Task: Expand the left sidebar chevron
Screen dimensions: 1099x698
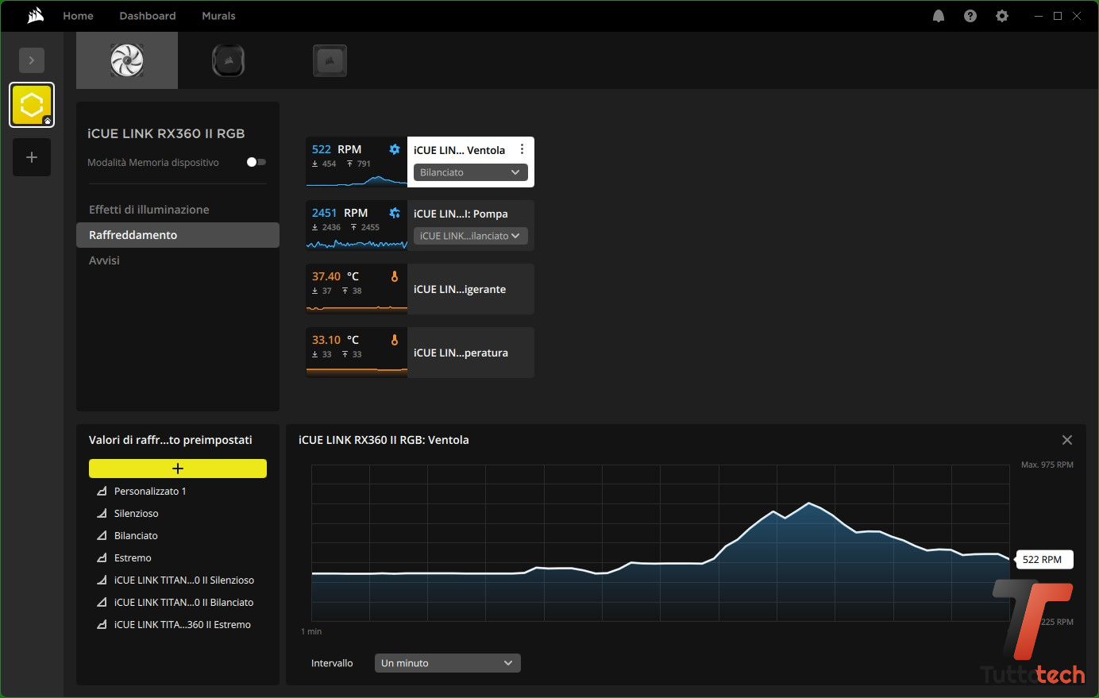Action: click(32, 60)
